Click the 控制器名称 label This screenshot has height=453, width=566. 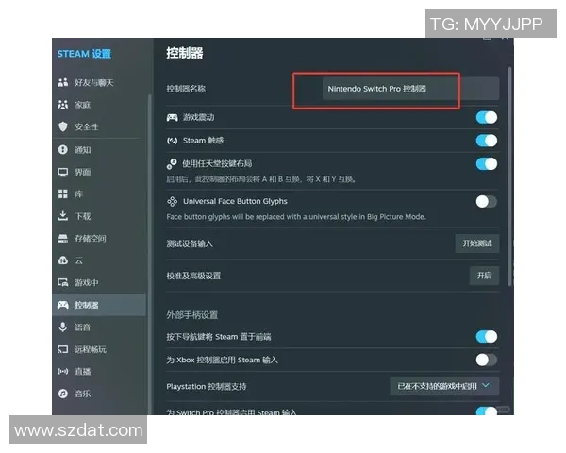(x=186, y=89)
